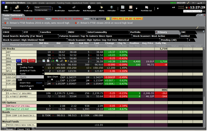Open the Account window icon
This screenshot has width=207, height=131.
pyautogui.click(x=17, y=9)
